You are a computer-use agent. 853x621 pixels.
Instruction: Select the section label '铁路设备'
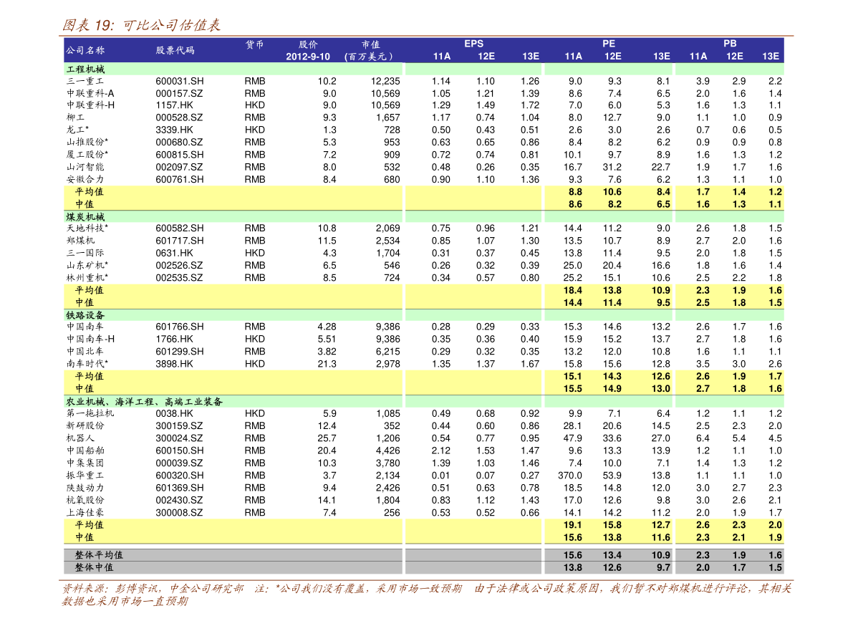85,315
